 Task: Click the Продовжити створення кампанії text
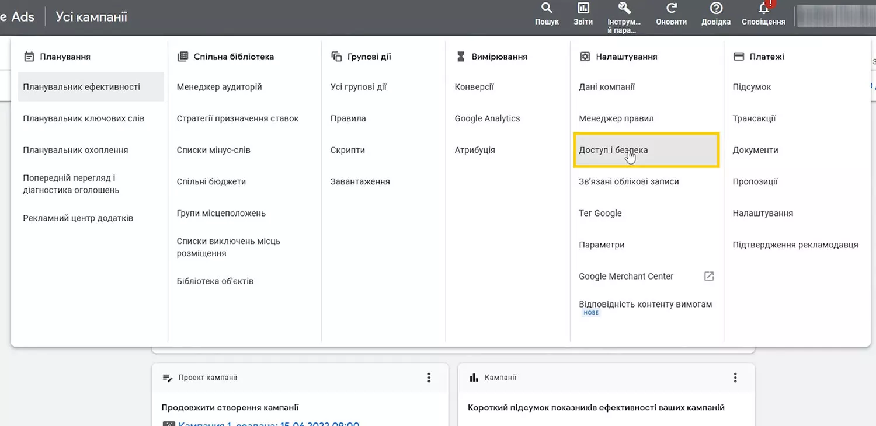click(230, 407)
